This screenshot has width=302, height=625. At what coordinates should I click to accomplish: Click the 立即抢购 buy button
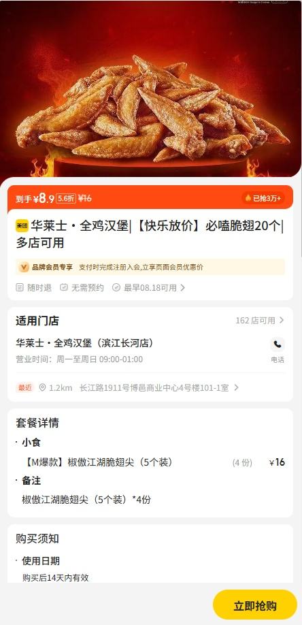coord(255,606)
